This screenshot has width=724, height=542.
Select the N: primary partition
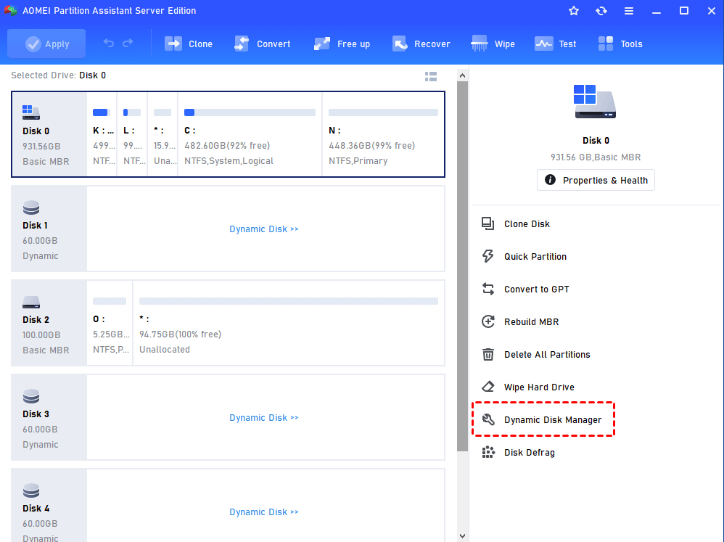pyautogui.click(x=383, y=134)
